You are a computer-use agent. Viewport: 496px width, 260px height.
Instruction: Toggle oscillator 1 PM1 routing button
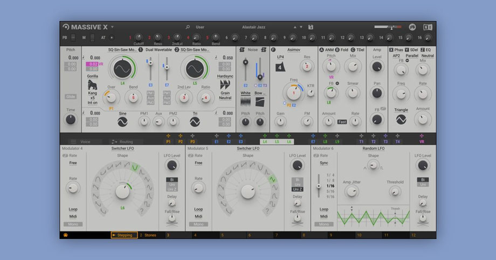150,93
